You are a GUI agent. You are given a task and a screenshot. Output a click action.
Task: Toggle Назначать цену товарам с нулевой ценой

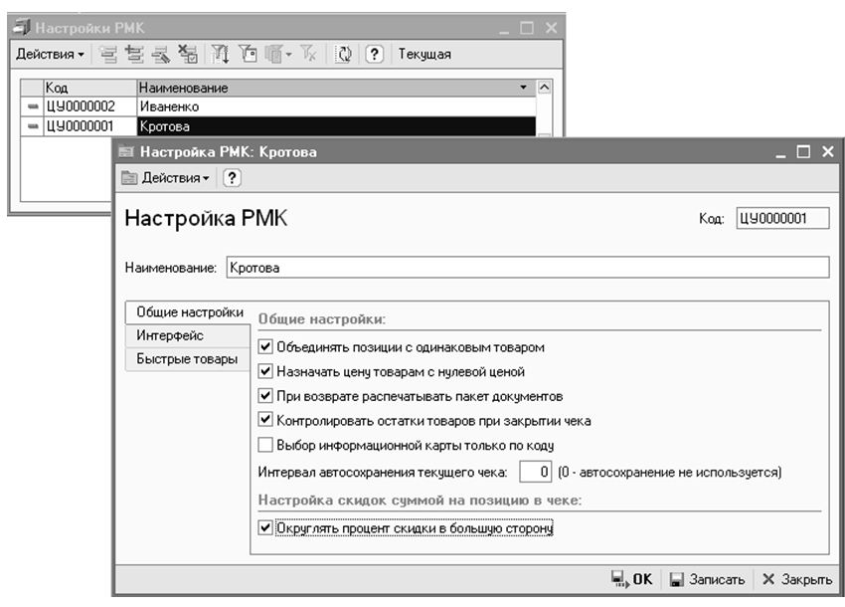coord(265,371)
